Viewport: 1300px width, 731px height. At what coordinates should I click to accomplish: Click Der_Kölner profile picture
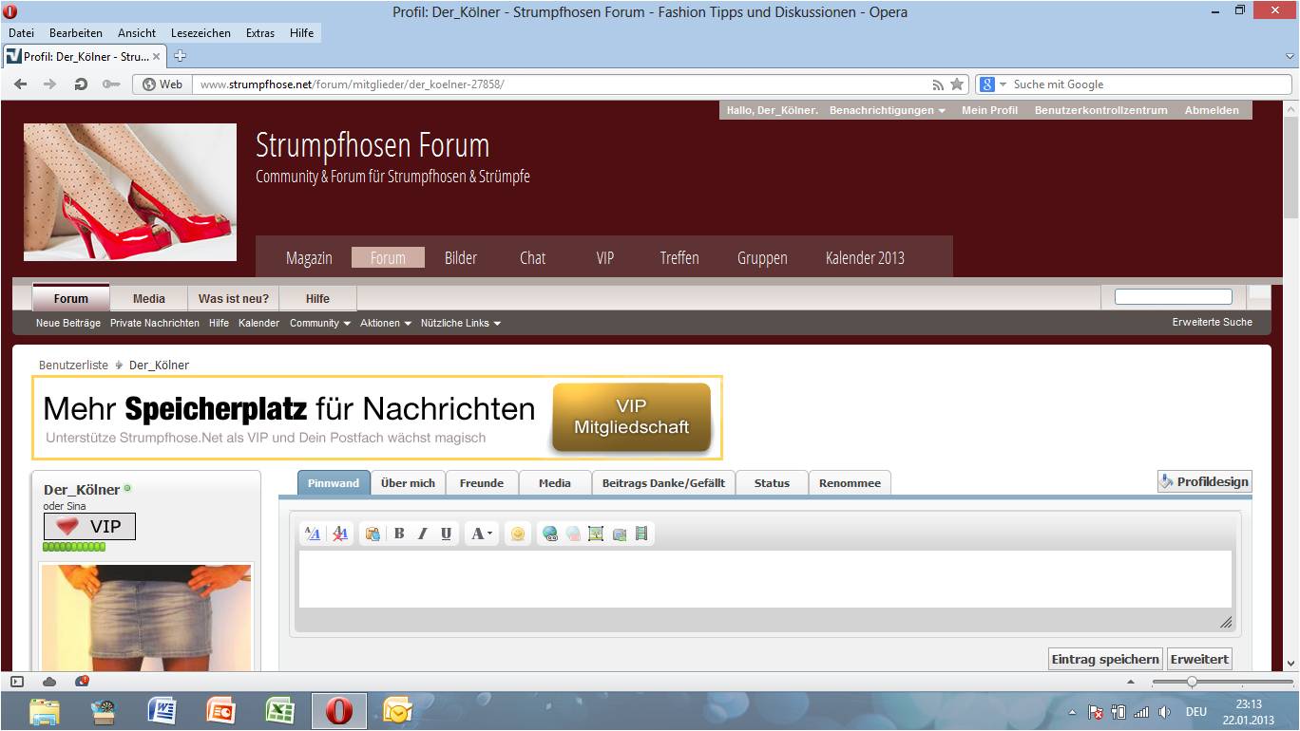point(146,618)
